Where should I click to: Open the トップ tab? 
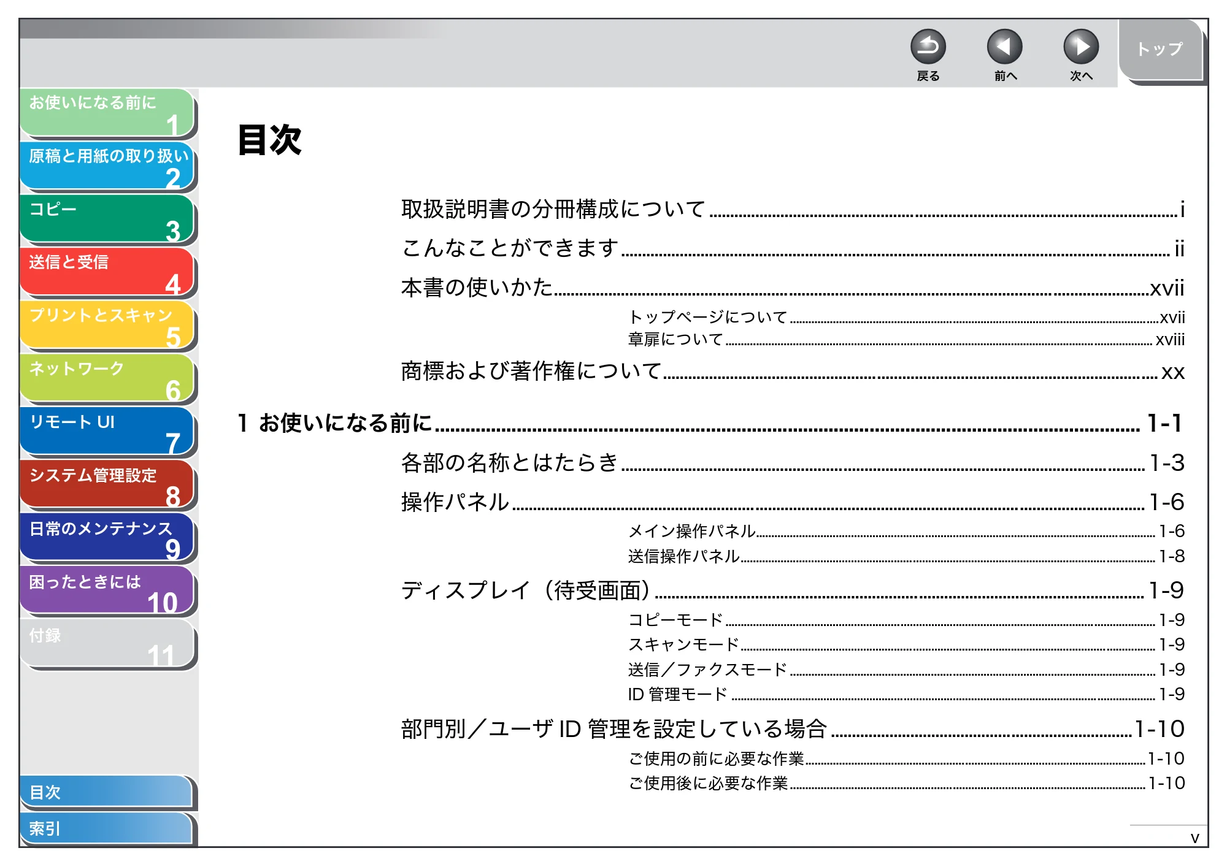pos(1160,51)
